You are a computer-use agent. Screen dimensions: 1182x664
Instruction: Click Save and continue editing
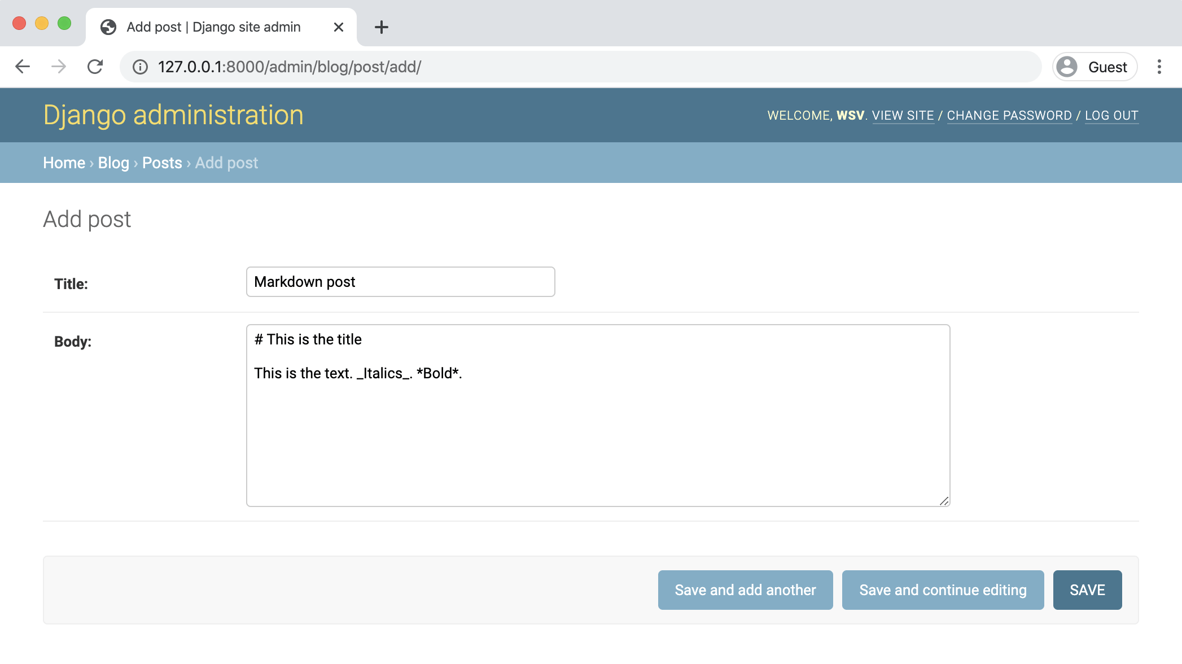pos(943,589)
